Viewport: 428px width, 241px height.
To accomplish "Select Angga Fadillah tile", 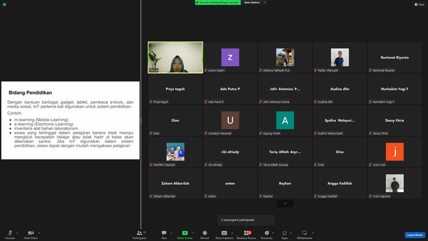I will click(340, 183).
